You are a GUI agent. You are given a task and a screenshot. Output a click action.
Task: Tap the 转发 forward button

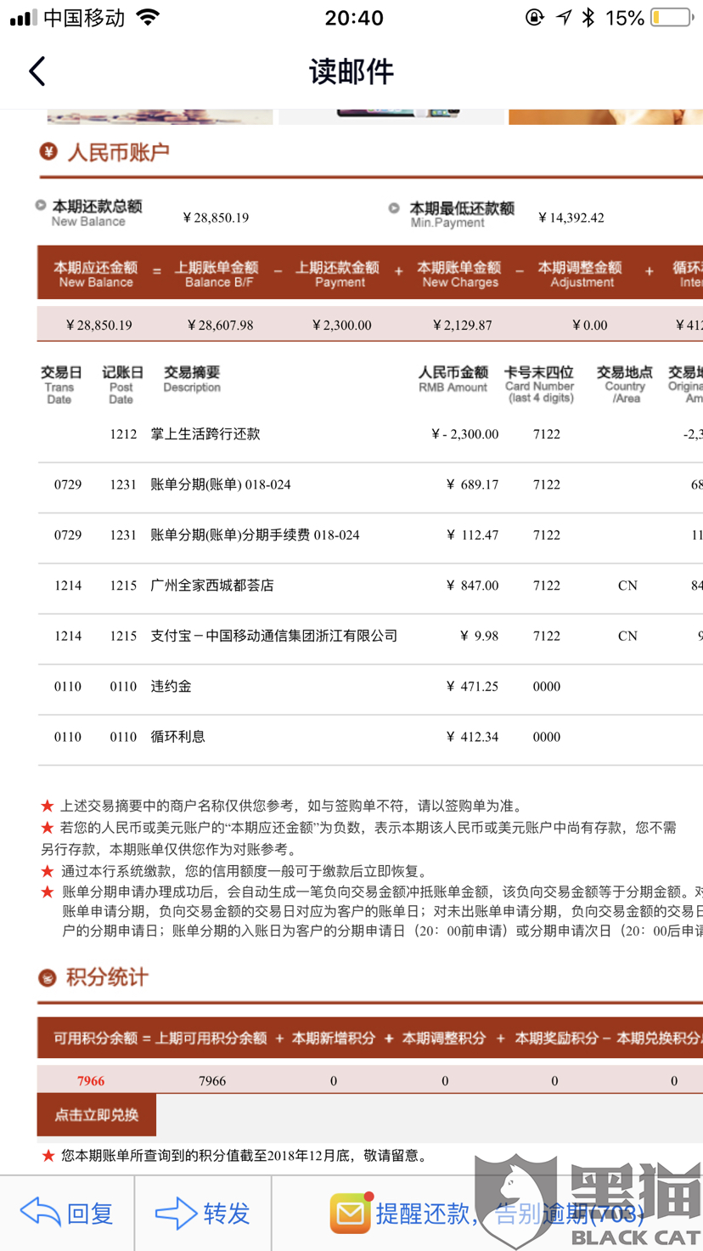203,1213
